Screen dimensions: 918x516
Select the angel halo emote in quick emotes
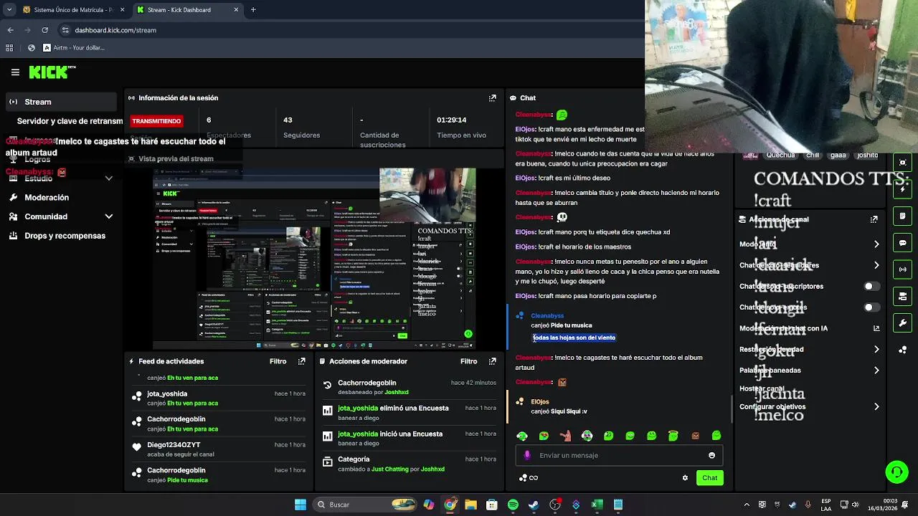pos(673,436)
